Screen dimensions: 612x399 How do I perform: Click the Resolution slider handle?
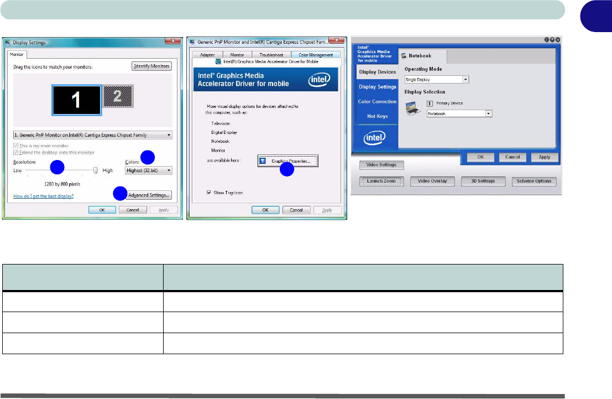tap(95, 170)
